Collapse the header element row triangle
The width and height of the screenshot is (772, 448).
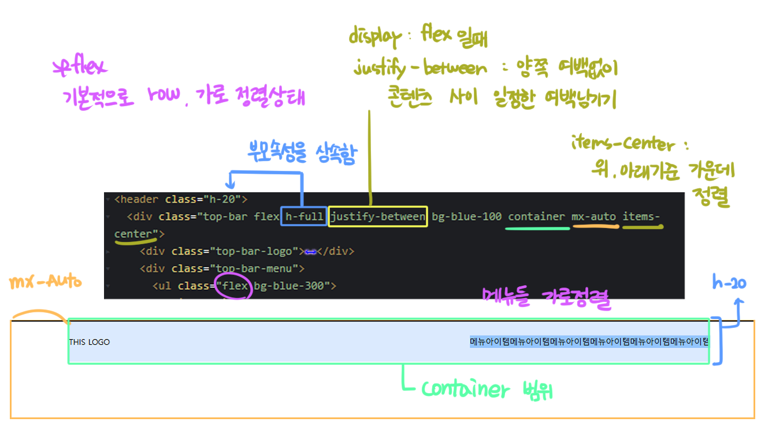click(x=107, y=200)
